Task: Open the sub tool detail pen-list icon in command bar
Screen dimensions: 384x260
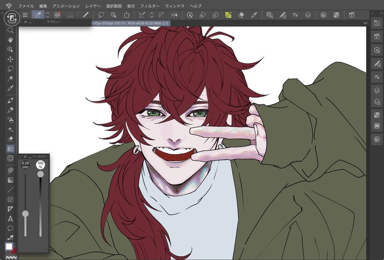Action: tap(283, 15)
